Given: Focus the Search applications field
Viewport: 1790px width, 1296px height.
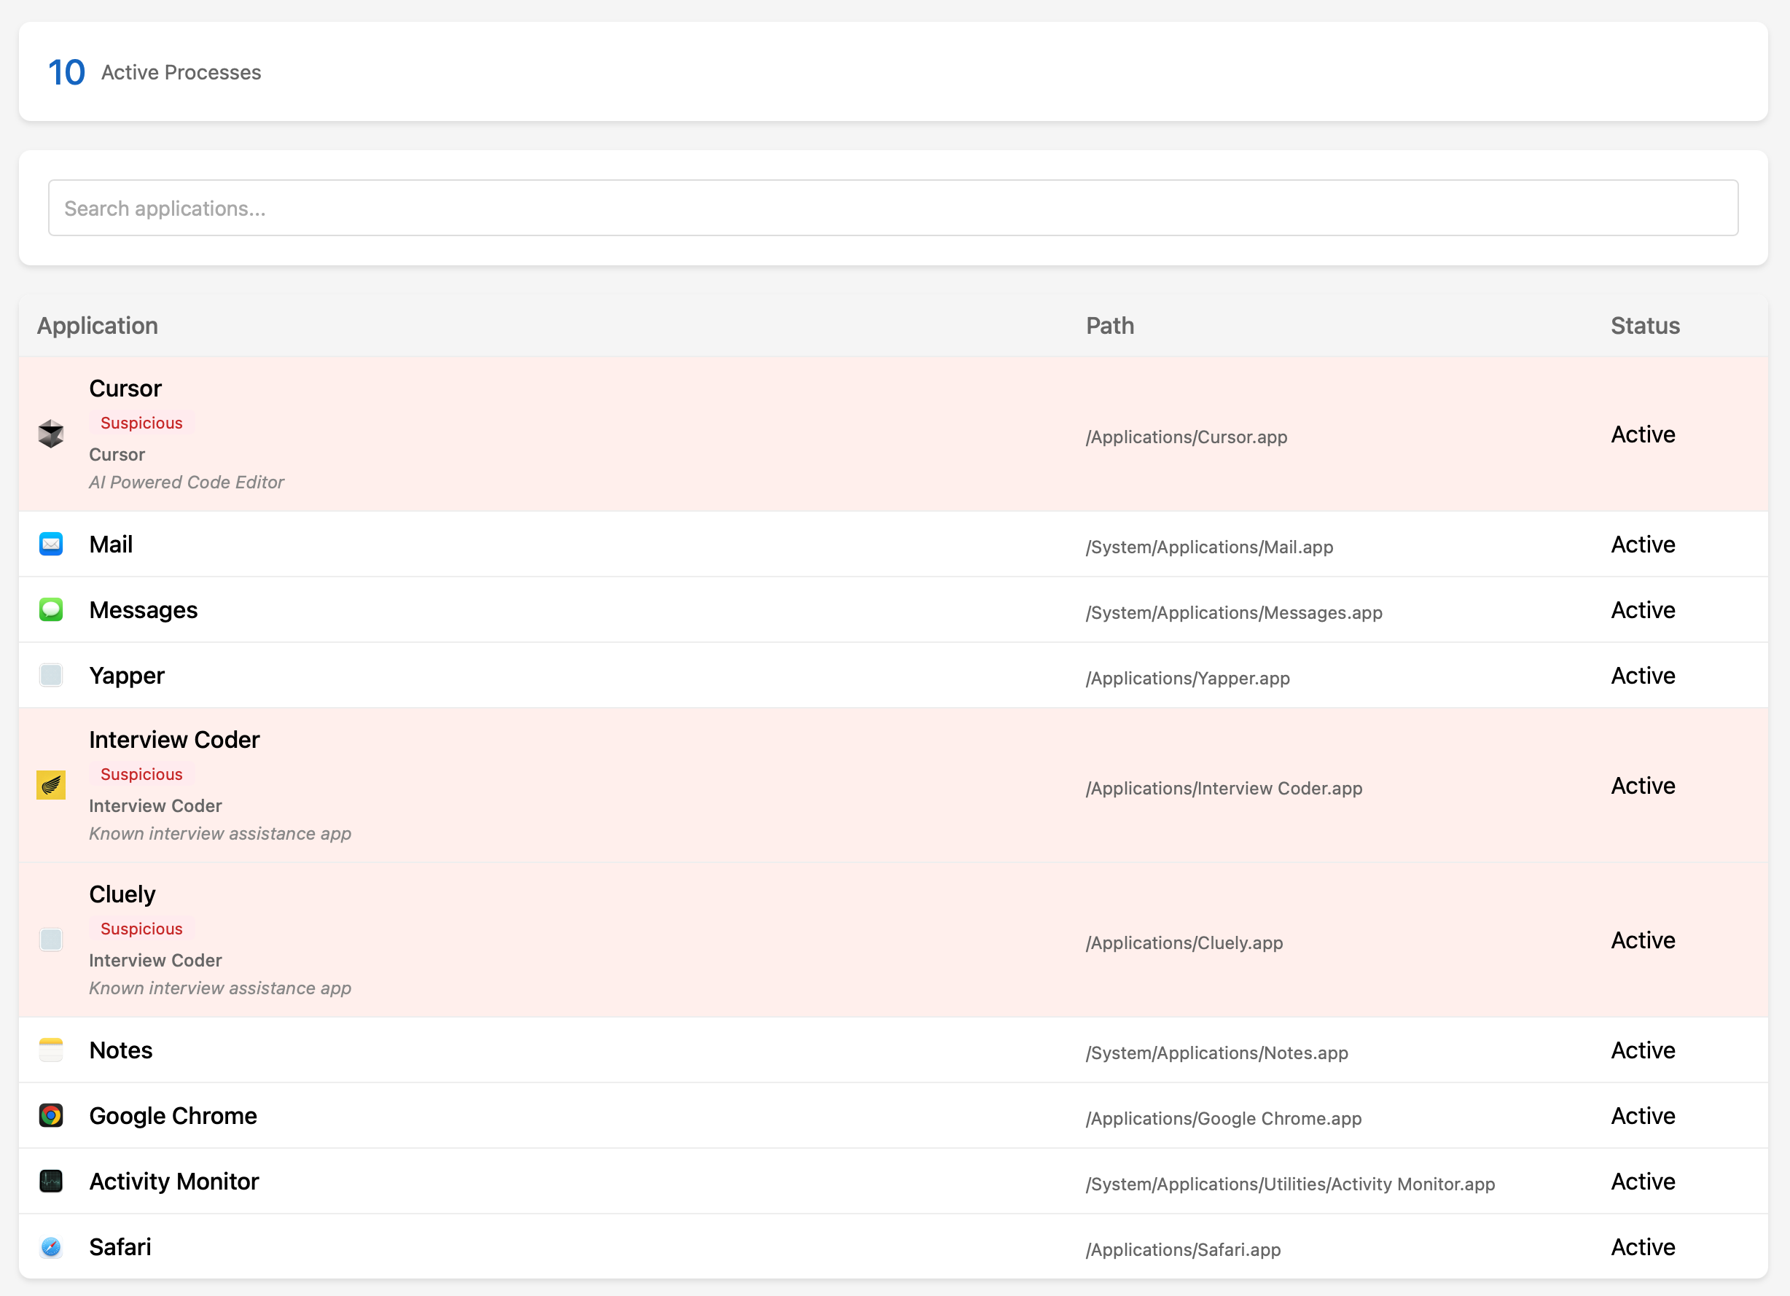Looking at the screenshot, I should point(893,208).
